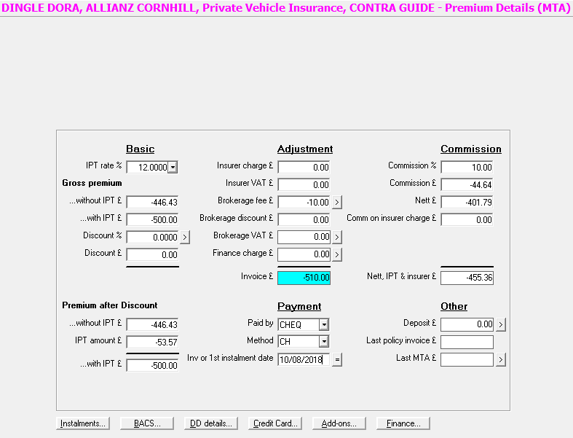573x438 pixels.
Task: Click the Premium after Discount label
Action: pos(110,305)
